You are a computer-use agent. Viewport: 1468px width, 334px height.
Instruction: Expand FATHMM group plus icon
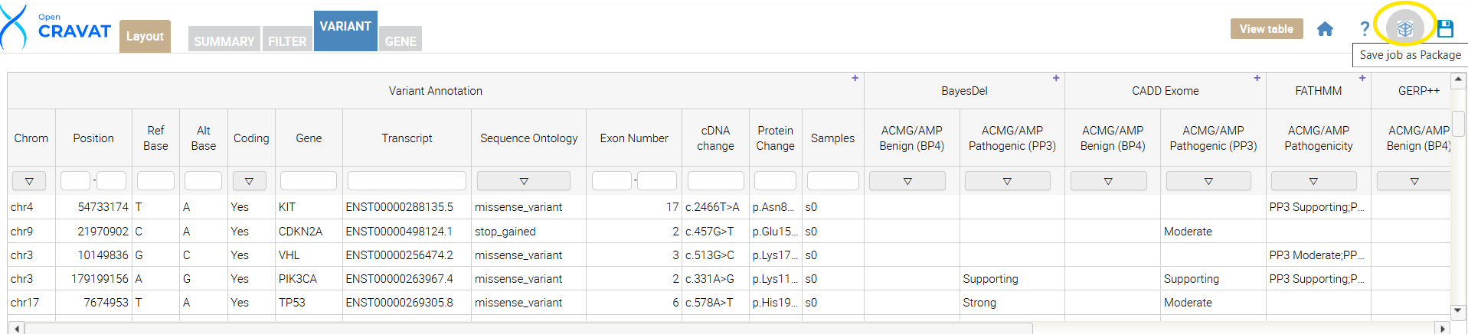pyautogui.click(x=1362, y=78)
